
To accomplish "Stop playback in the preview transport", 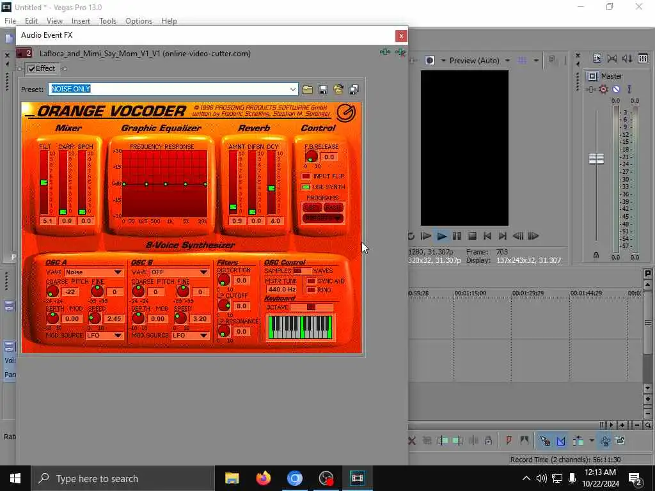I will 472,237.
